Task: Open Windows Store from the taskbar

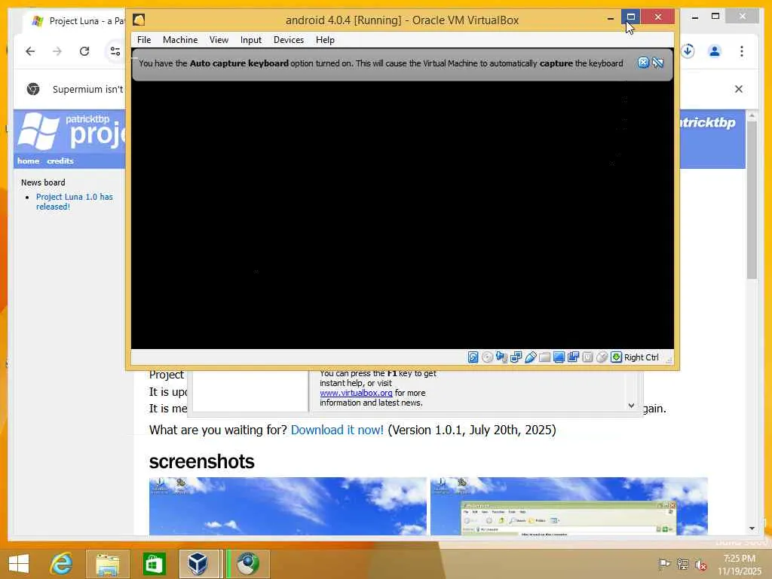Action: point(154,564)
